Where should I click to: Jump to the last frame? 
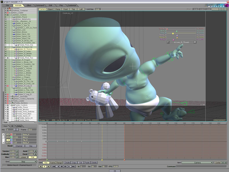[74, 166]
